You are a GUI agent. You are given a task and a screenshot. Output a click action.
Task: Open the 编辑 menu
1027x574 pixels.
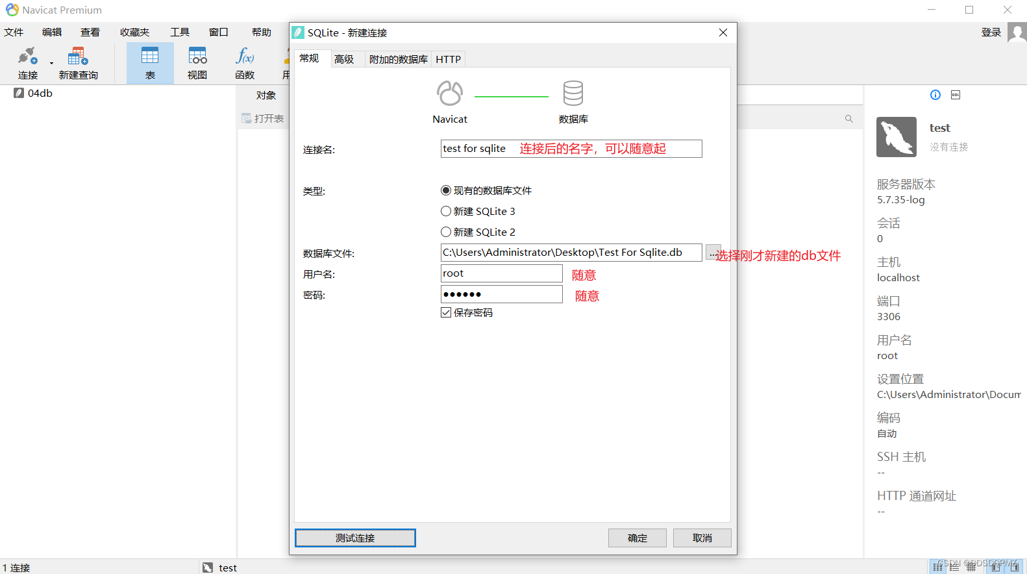point(52,32)
